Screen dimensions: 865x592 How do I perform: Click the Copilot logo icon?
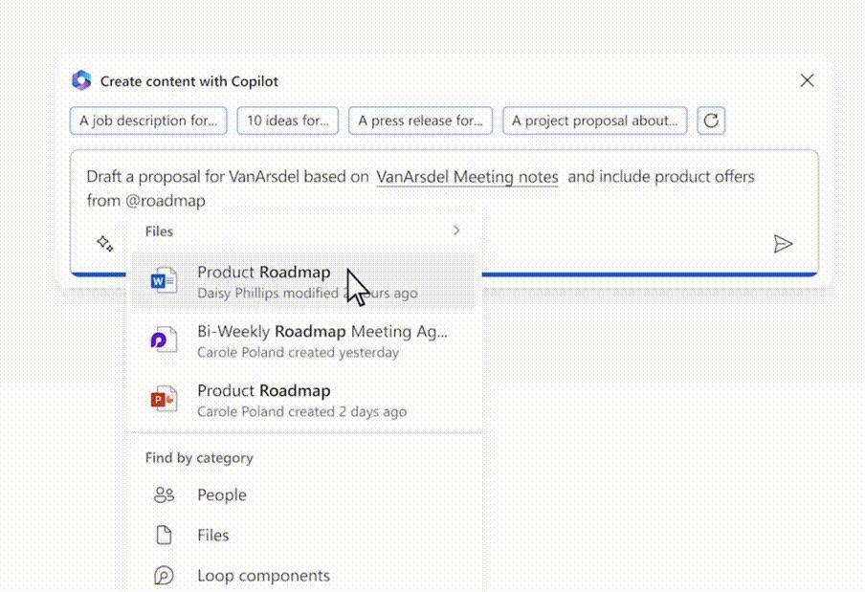(x=81, y=81)
